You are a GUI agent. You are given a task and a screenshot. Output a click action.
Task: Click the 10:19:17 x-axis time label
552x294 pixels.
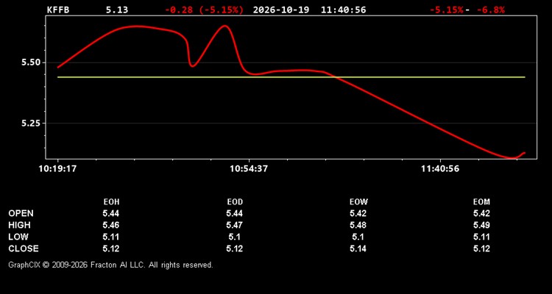click(x=57, y=169)
